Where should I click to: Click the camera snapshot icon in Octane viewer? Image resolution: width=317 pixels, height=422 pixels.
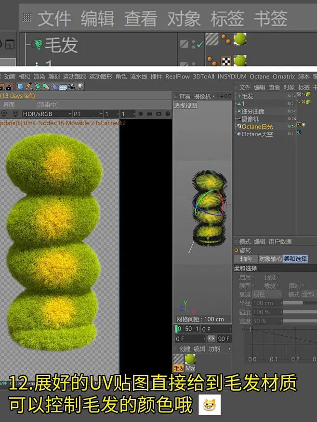point(158,114)
